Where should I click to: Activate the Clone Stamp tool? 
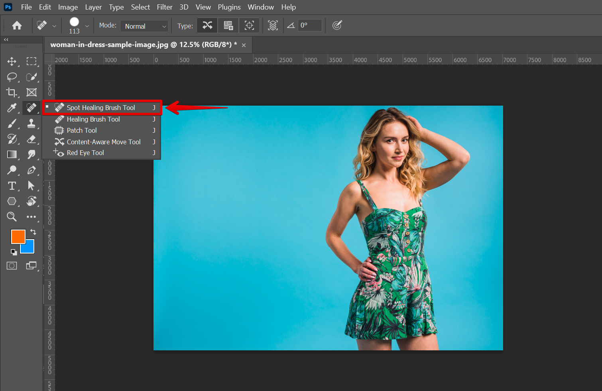[31, 124]
